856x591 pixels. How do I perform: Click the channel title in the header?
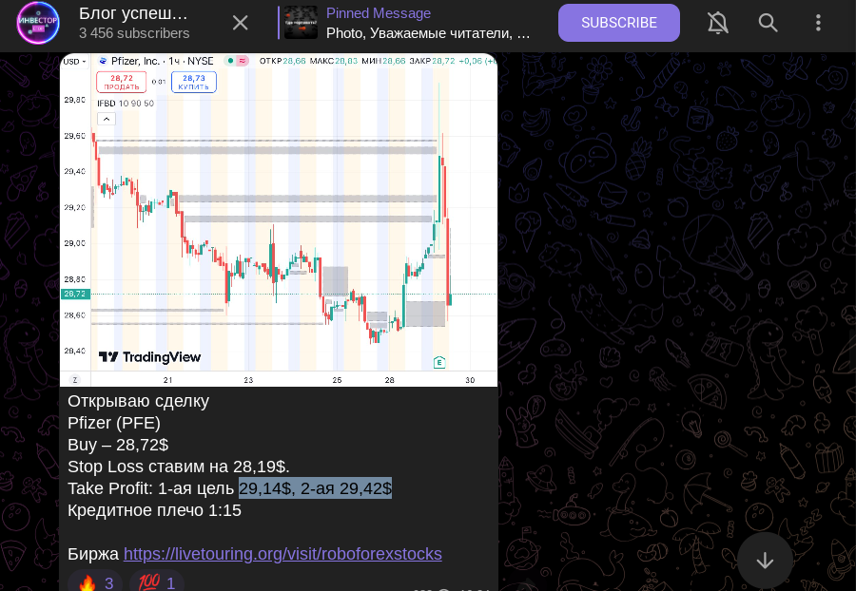[x=133, y=13]
